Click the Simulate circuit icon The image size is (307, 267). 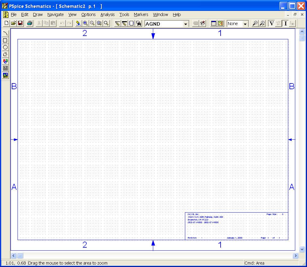coord(221,24)
